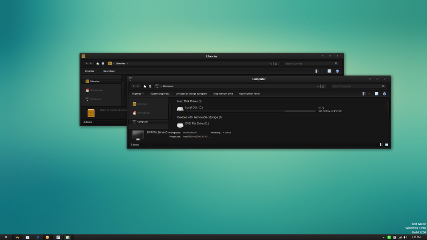Go forward in the Computer window

[x=138, y=86]
